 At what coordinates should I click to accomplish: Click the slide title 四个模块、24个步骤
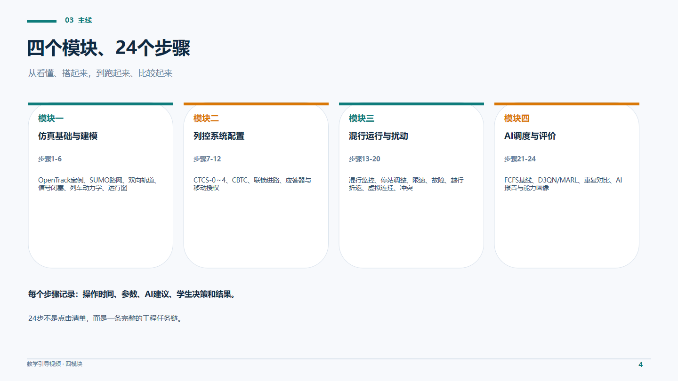109,48
